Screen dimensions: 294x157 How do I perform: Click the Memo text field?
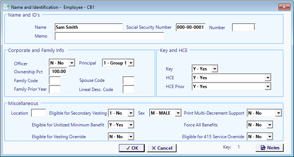[109, 36]
